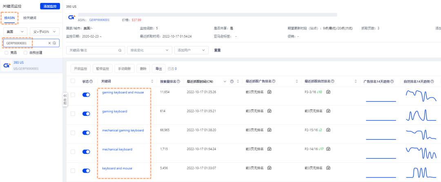Open ad rank snapshot camera for gaming keyboard
Screen dimensions: 441x182
[269, 111]
